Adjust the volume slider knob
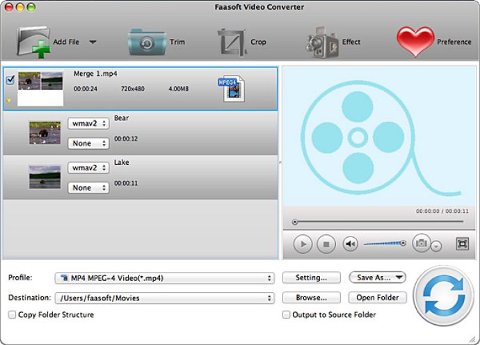This screenshot has width=480, height=345. pos(403,243)
